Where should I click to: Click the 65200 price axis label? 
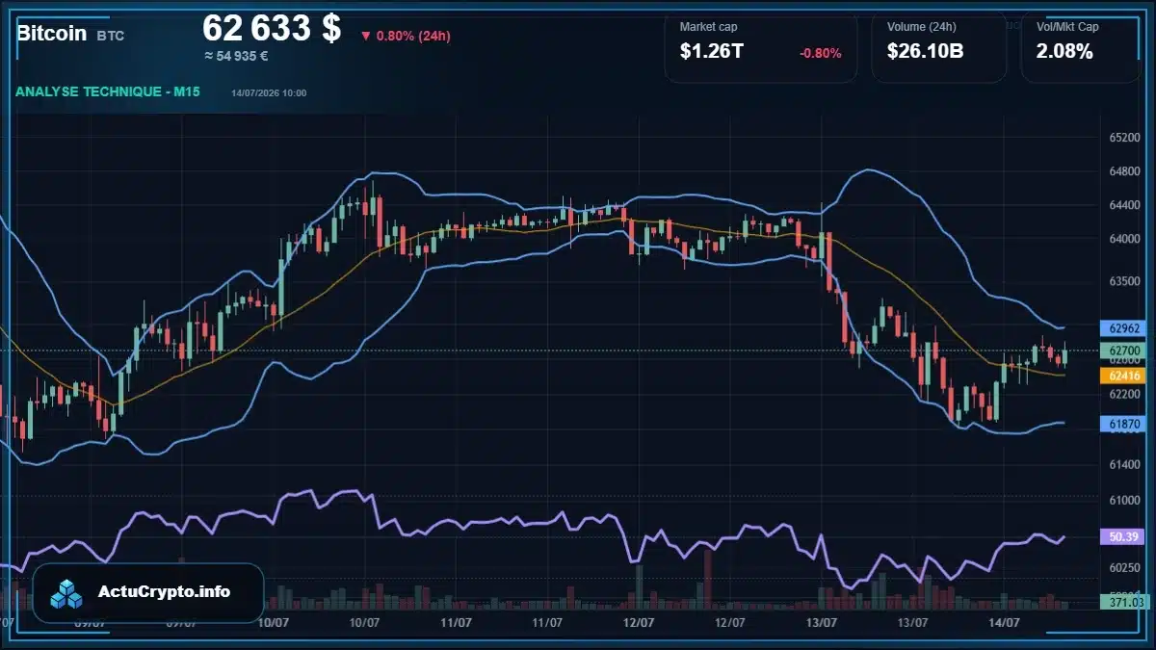tap(1124, 138)
